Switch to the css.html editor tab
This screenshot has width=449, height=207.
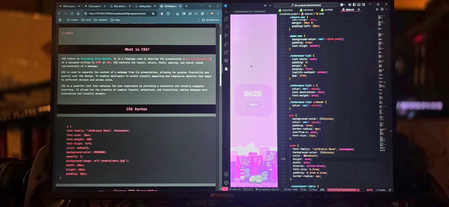[x=327, y=10]
